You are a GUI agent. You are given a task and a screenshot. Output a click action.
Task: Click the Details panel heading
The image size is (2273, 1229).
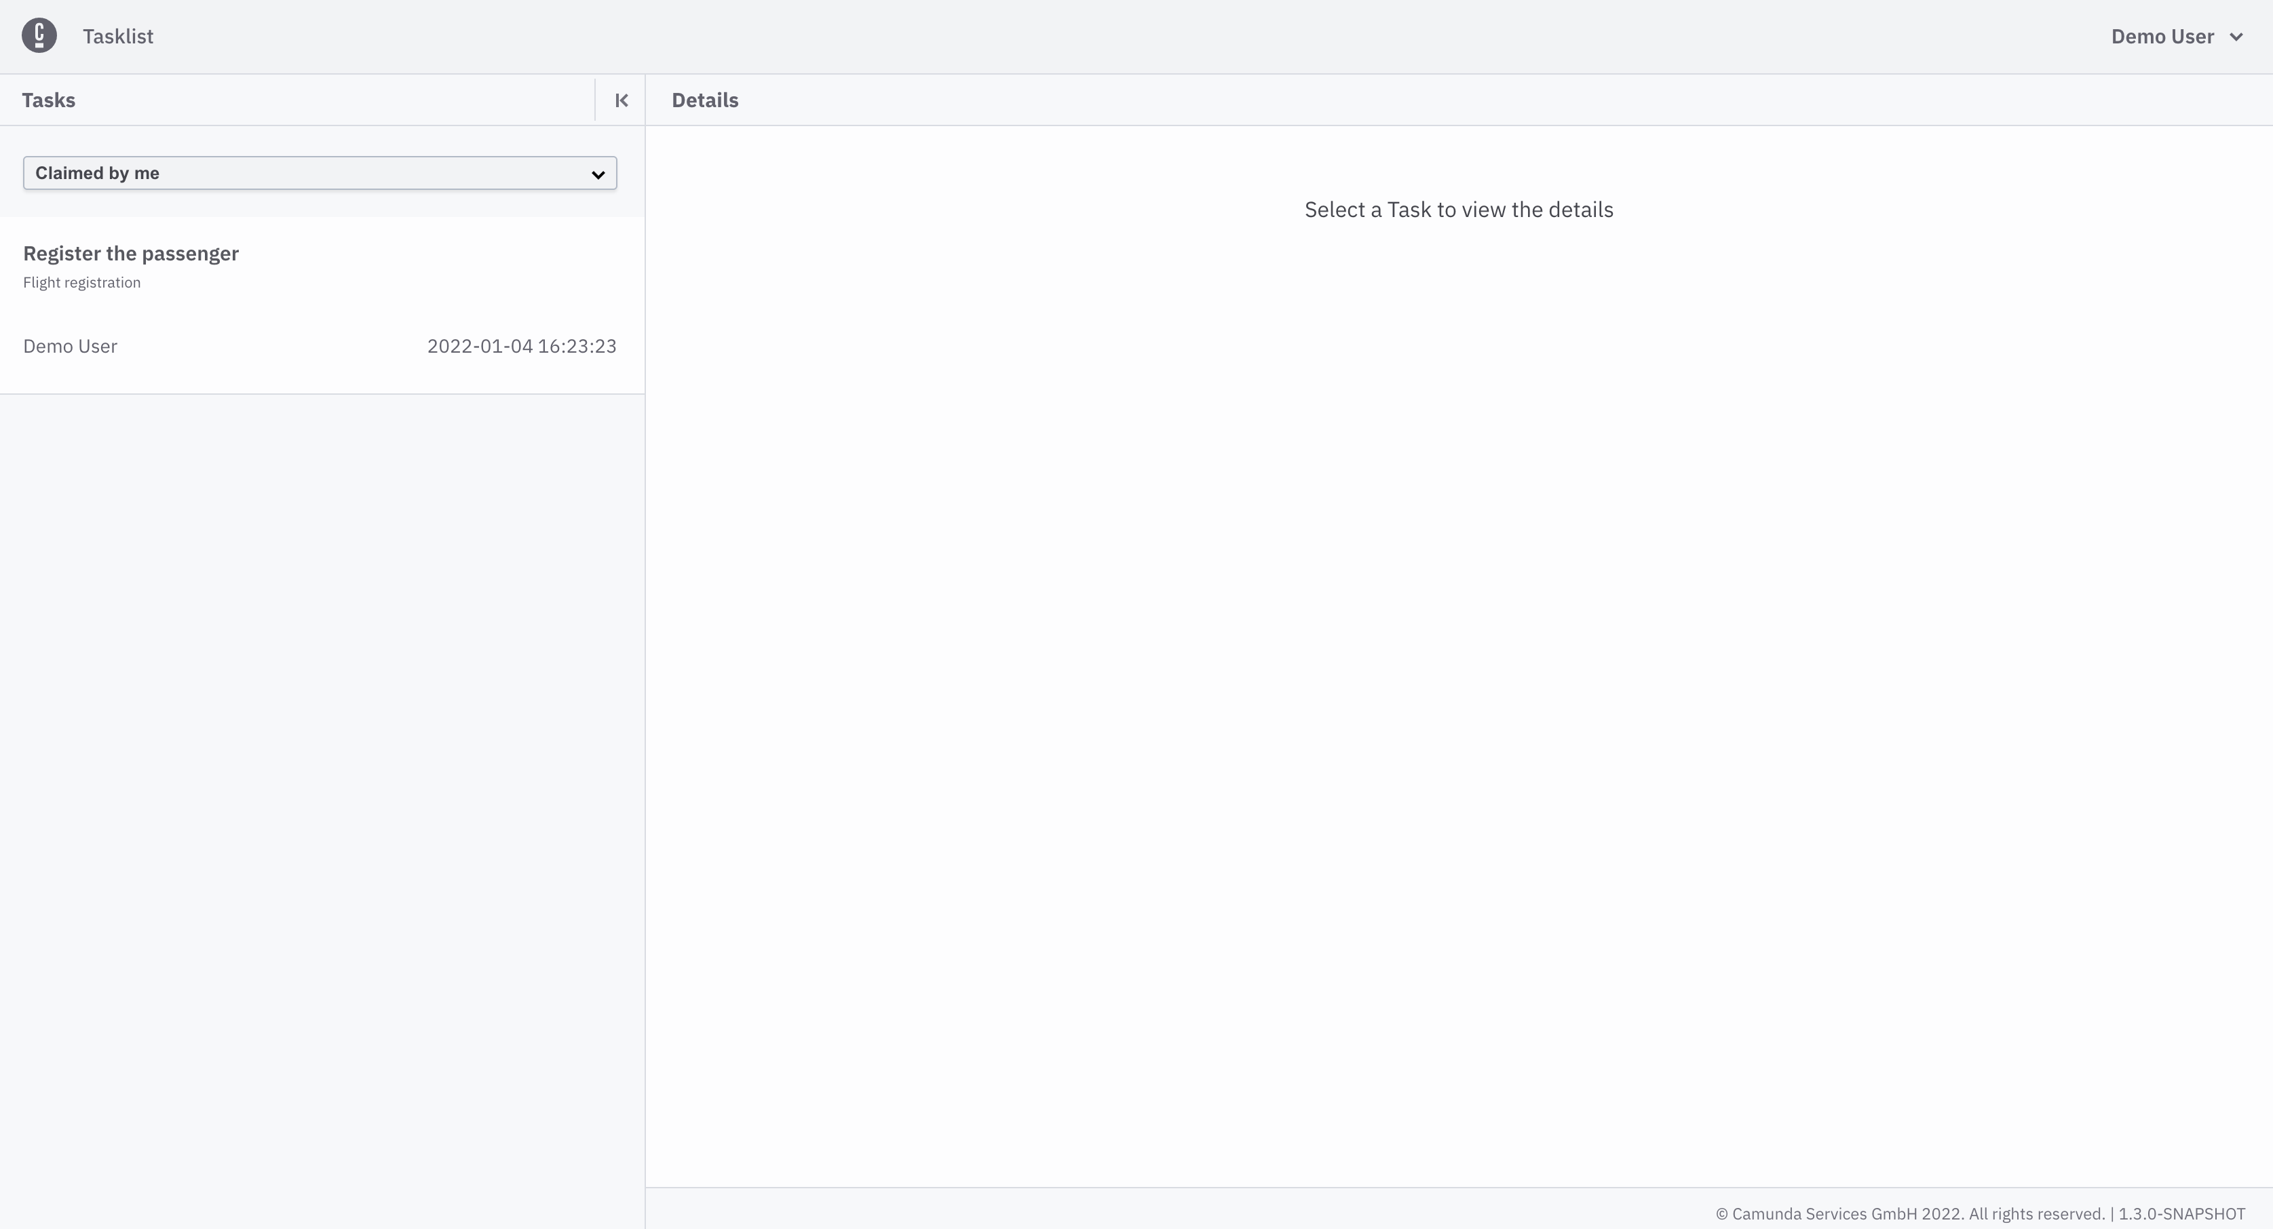704,100
